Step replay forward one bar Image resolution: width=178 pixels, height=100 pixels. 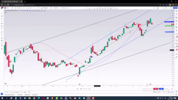(x=83, y=89)
